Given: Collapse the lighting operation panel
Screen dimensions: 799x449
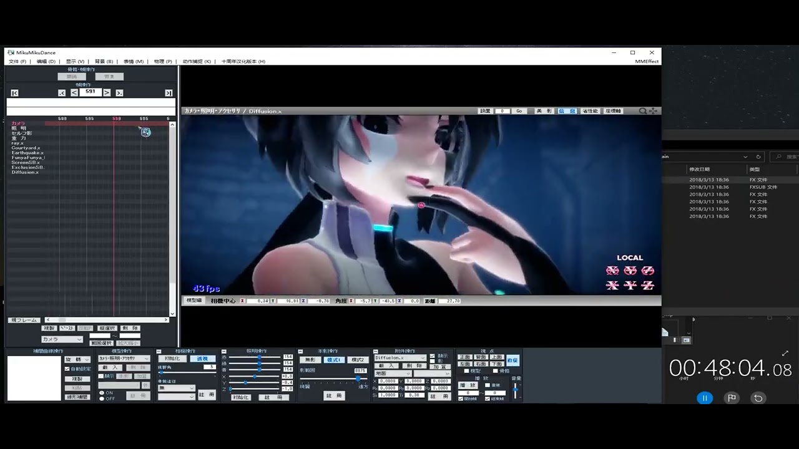Looking at the screenshot, I should coord(224,352).
